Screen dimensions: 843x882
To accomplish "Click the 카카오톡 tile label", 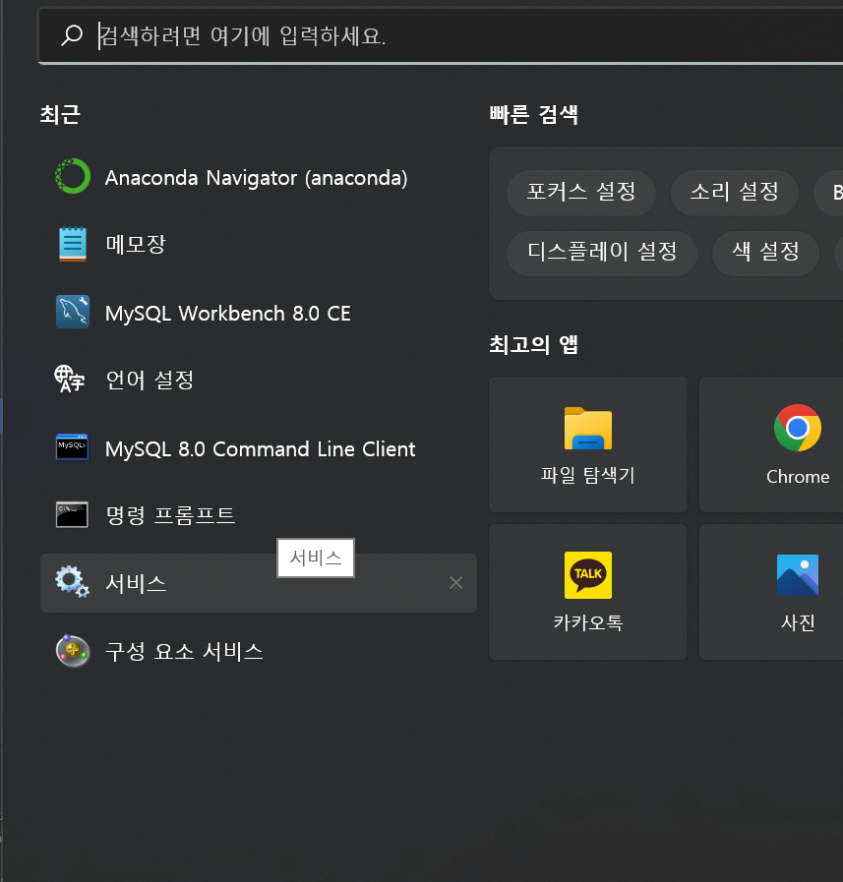I will pyautogui.click(x=588, y=622).
